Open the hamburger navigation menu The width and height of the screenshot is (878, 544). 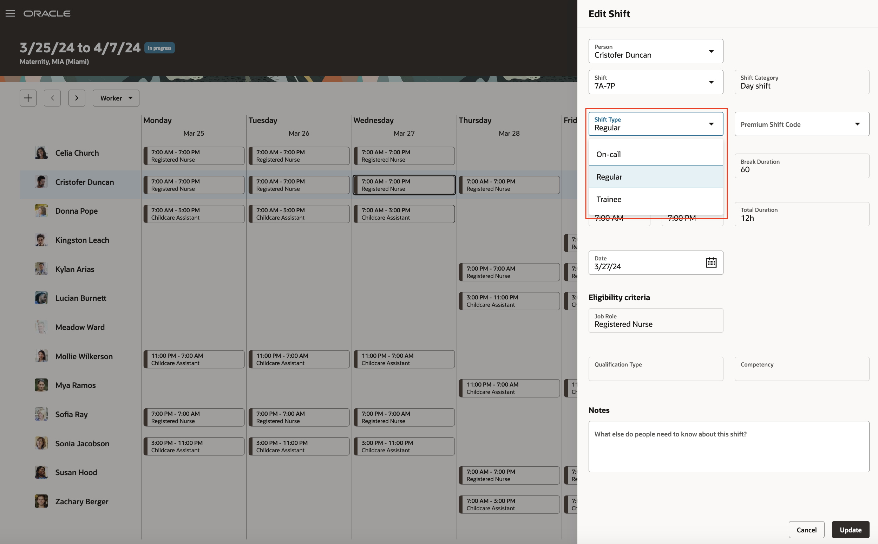10,13
